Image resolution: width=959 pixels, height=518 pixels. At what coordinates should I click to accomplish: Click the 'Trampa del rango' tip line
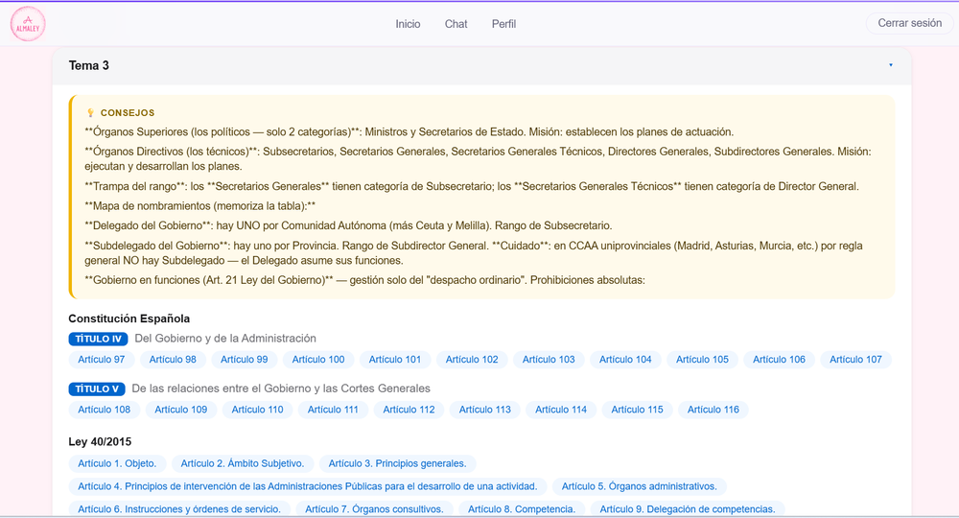[x=472, y=186]
